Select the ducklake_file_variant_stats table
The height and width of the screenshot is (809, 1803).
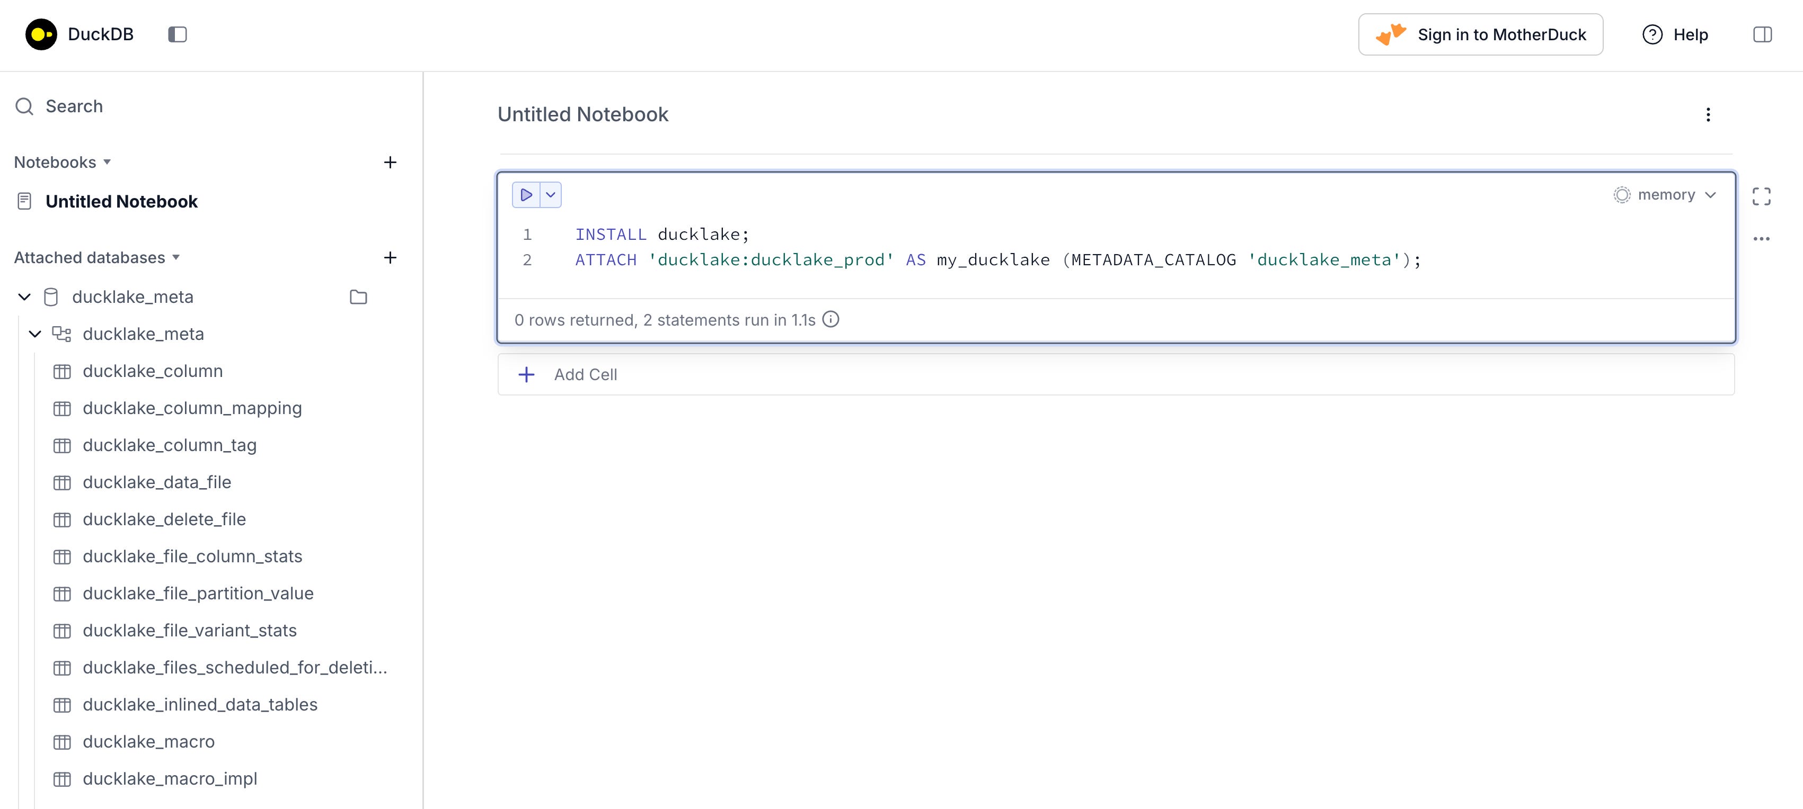tap(190, 631)
